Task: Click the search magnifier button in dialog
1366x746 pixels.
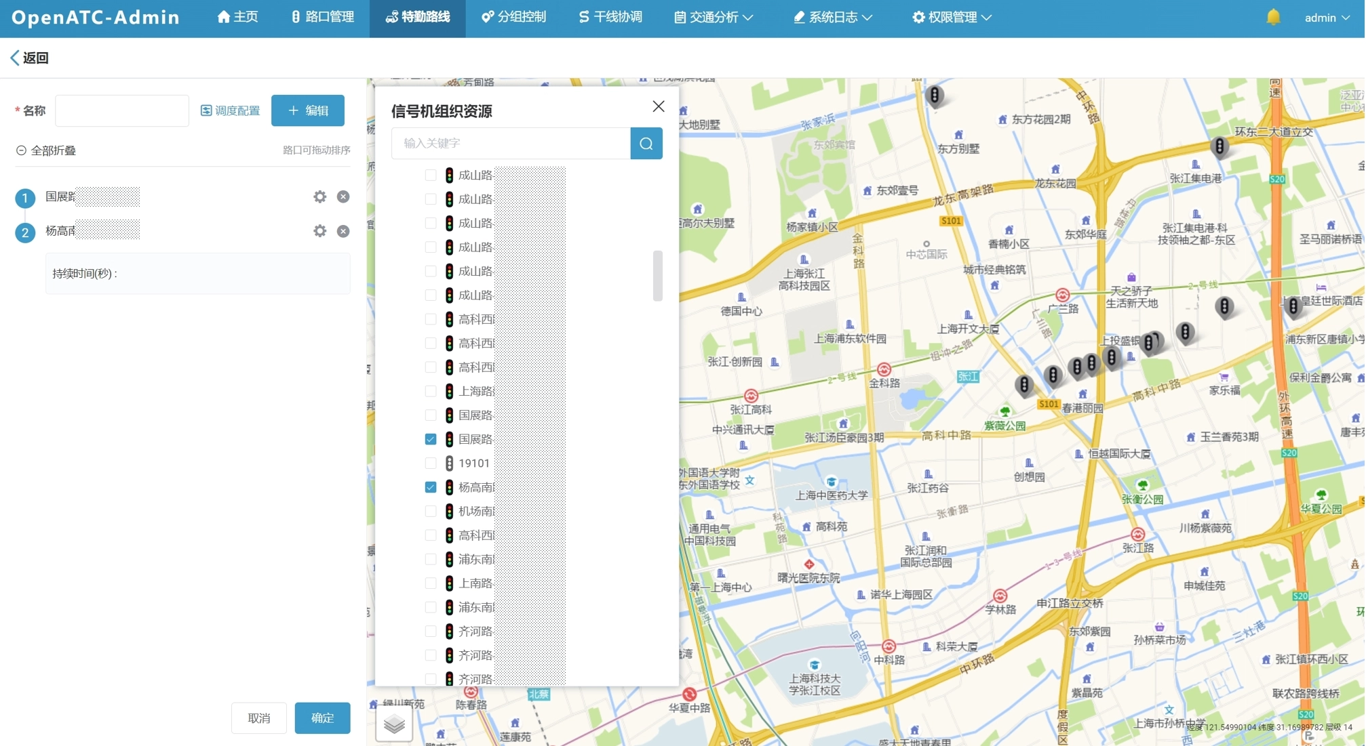Action: (x=646, y=143)
